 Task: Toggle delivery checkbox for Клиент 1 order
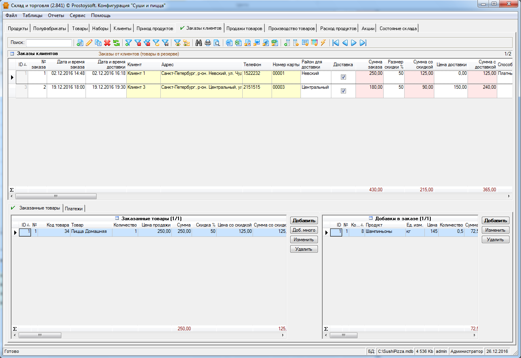(343, 77)
